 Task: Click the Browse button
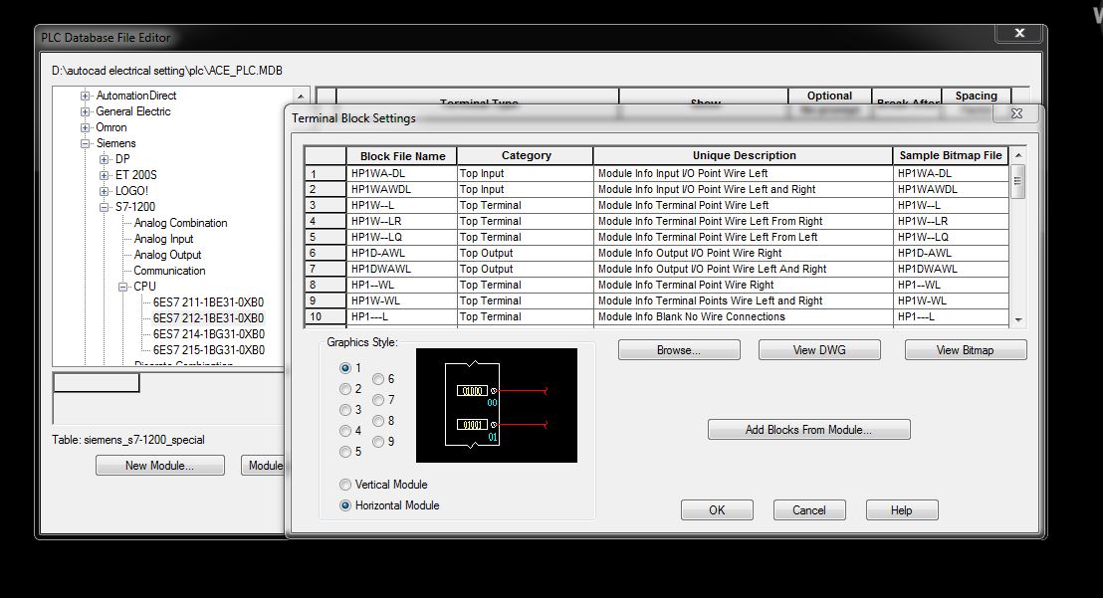[678, 349]
